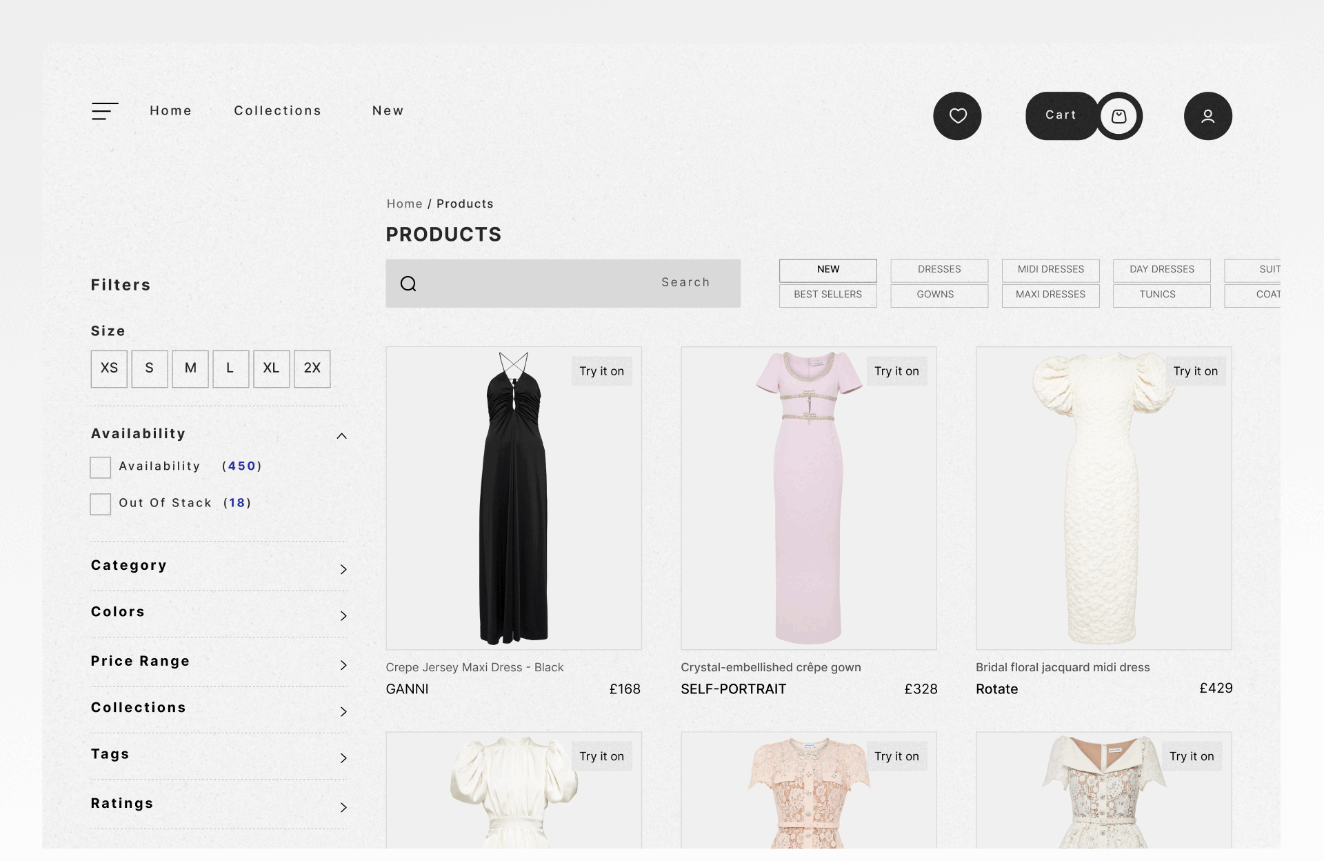Click the shopping bag icon
The width and height of the screenshot is (1324, 861).
1119,116
